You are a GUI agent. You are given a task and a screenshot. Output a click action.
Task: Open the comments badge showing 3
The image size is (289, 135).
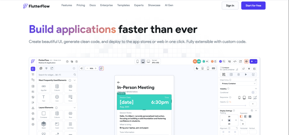tap(222, 61)
